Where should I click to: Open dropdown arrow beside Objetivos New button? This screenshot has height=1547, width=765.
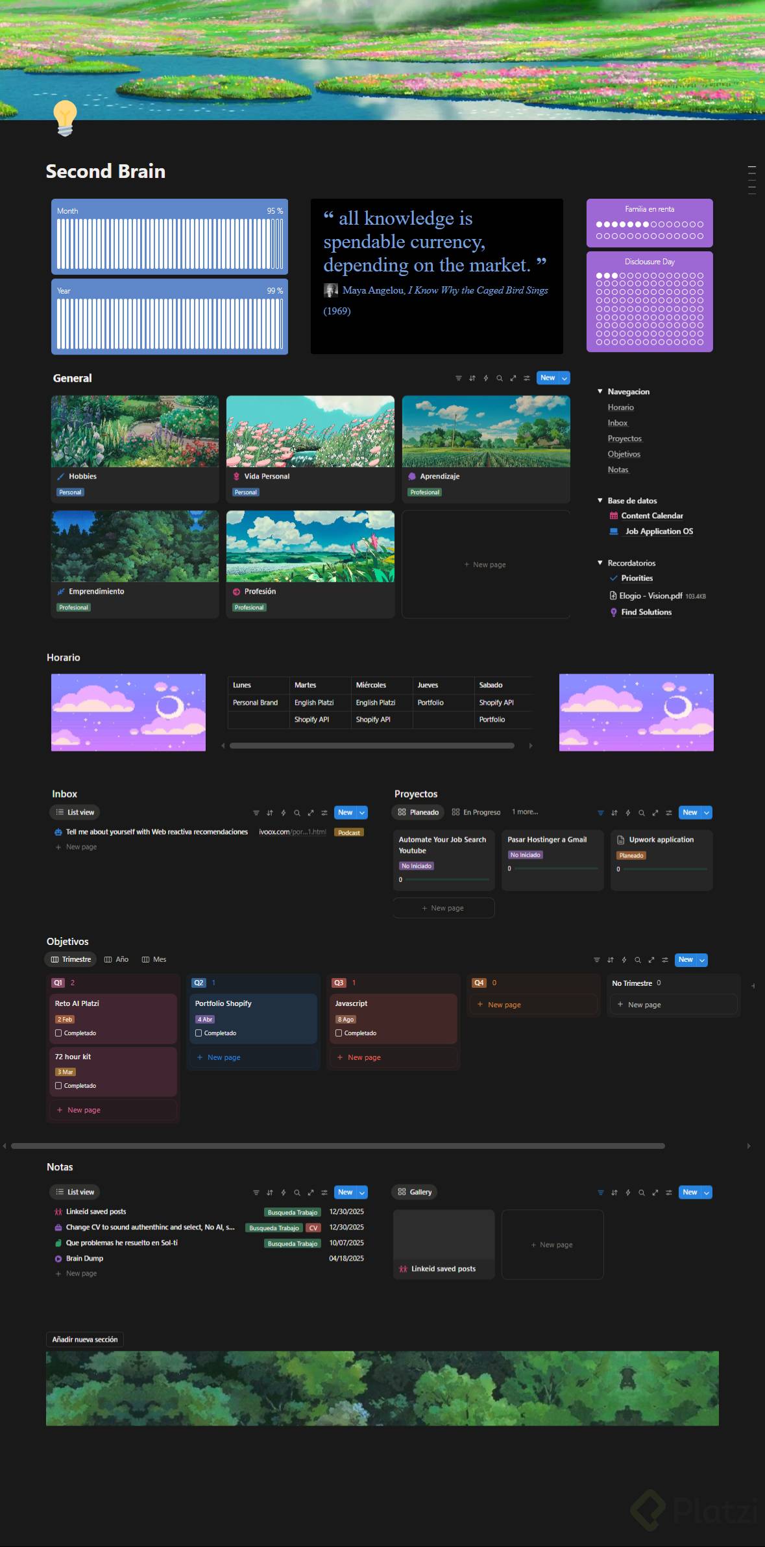click(x=702, y=960)
